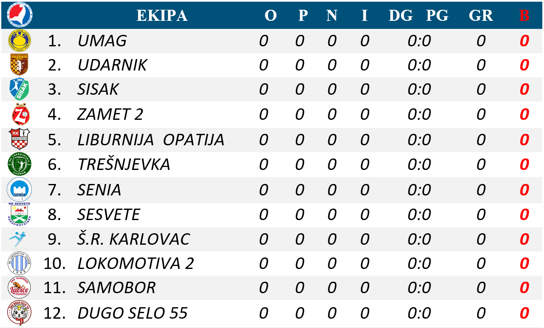Open the Liburnija Opatija checkered crest

(20, 139)
